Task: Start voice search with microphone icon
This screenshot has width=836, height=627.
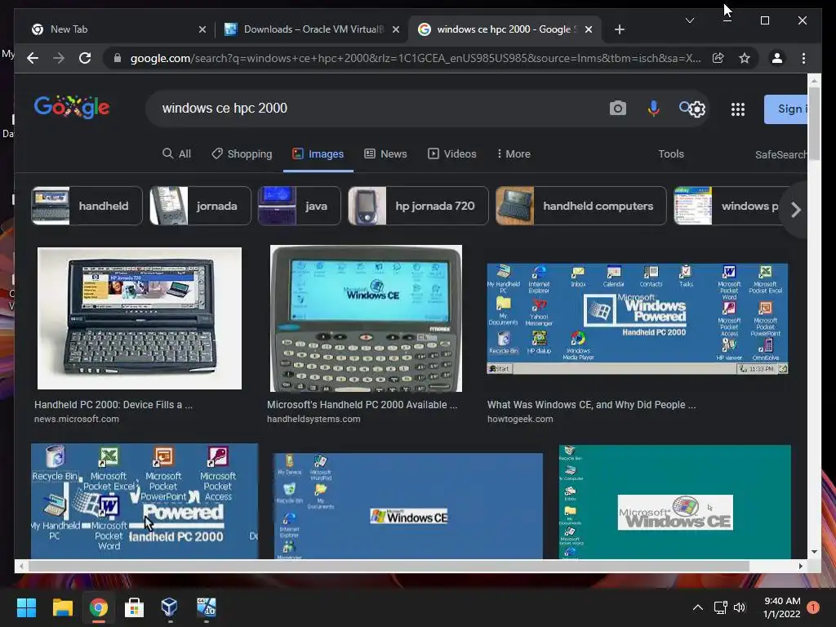Action: [x=653, y=109]
